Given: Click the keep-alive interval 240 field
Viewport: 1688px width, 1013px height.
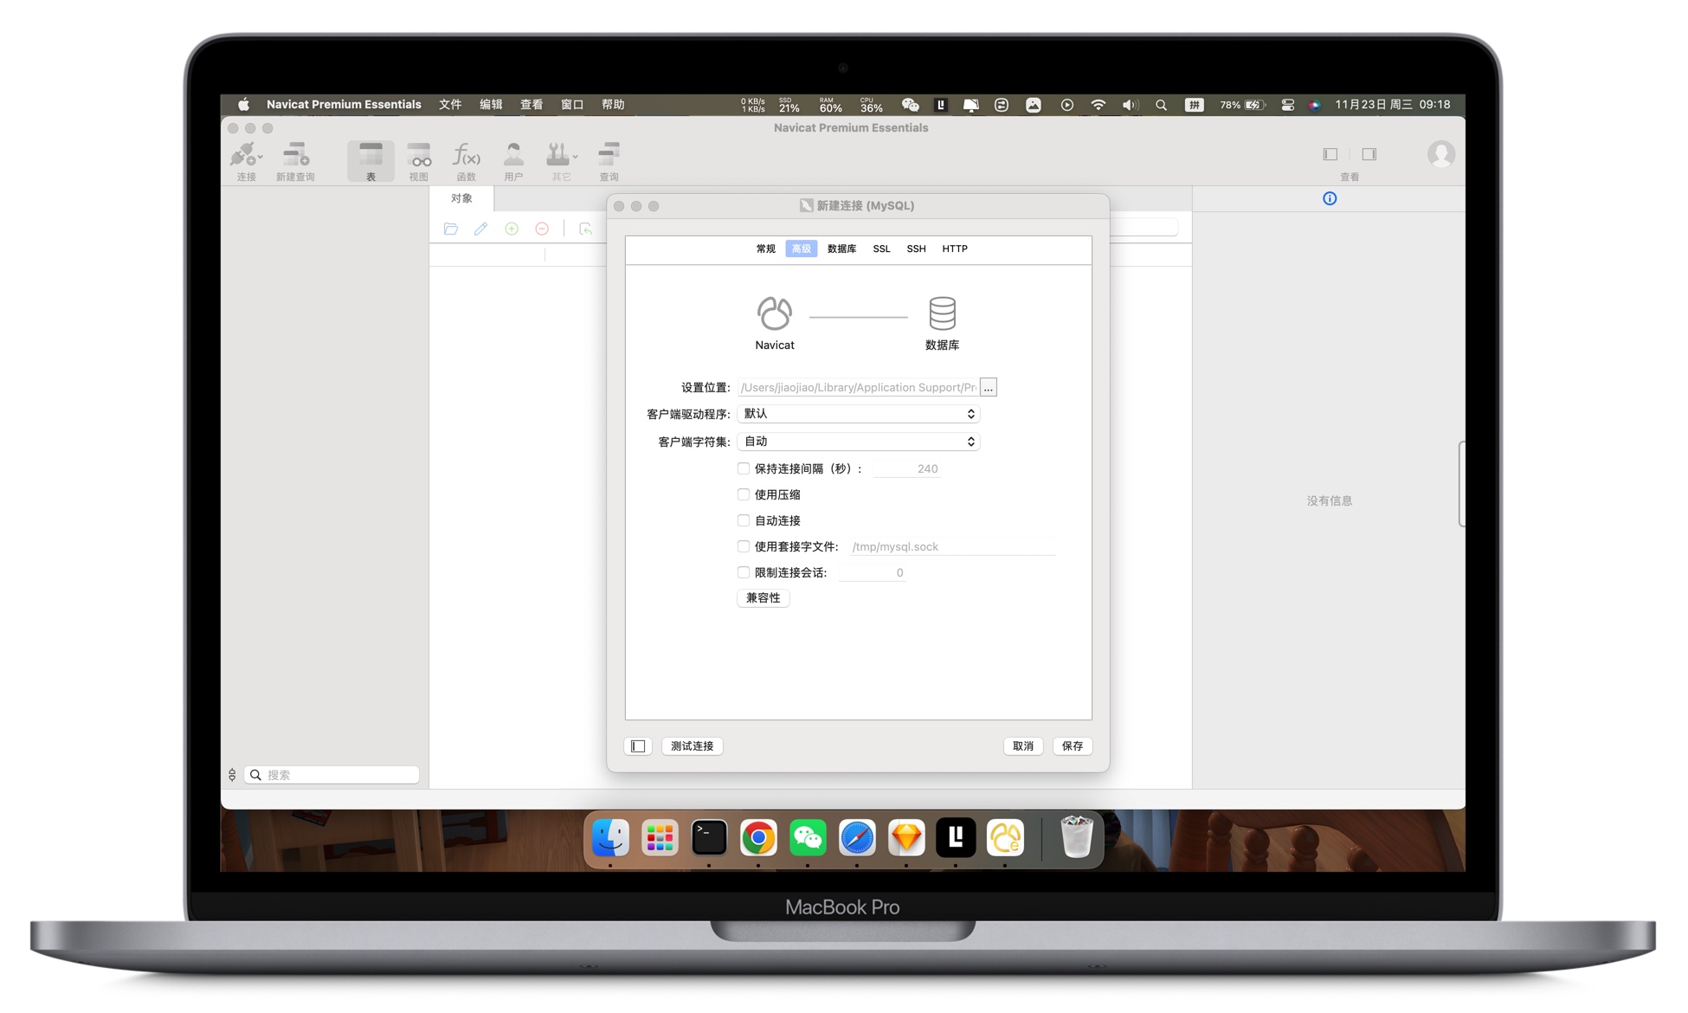Looking at the screenshot, I should click(x=907, y=468).
